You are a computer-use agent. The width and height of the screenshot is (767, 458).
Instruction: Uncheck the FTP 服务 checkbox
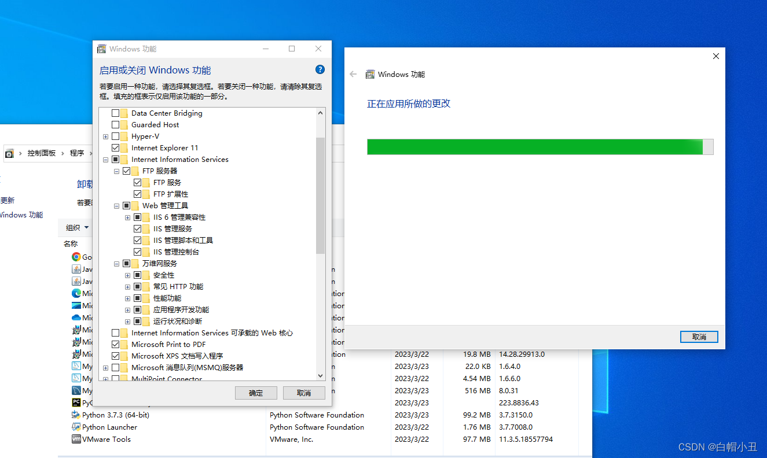coord(137,183)
